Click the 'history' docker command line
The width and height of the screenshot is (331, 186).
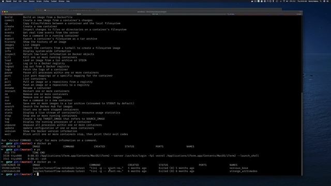[35, 42]
